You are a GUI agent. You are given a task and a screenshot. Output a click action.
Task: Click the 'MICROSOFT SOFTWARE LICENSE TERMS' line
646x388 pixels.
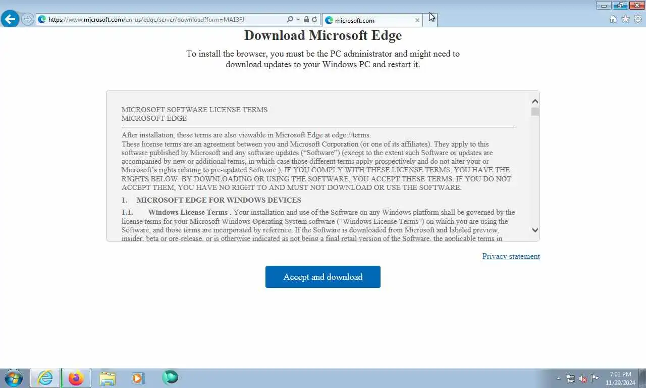194,110
